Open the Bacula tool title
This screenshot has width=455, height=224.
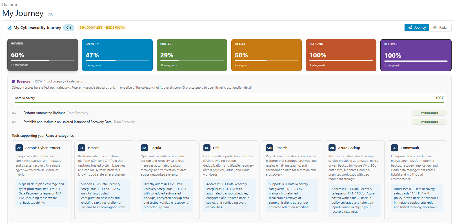coord(156,148)
